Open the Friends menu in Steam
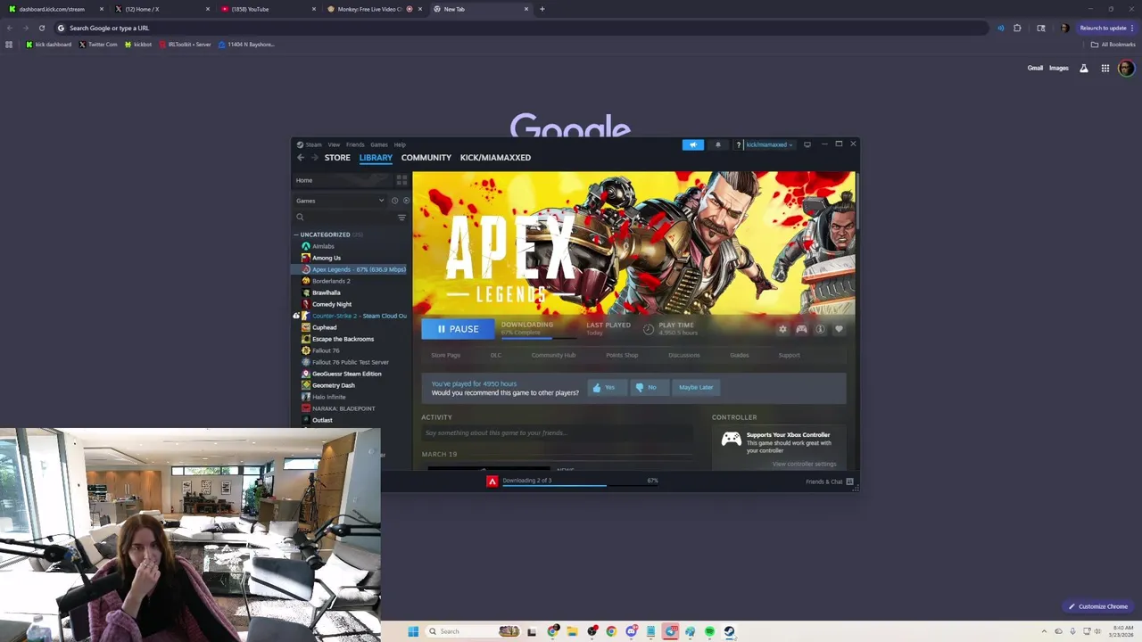 (355, 144)
